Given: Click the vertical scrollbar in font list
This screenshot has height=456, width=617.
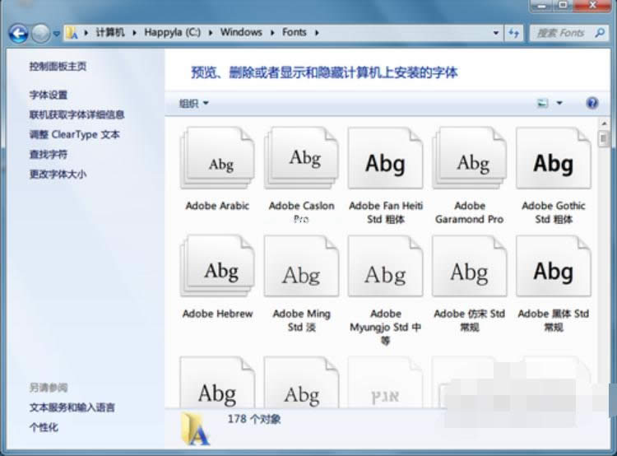Looking at the screenshot, I should pyautogui.click(x=604, y=247).
